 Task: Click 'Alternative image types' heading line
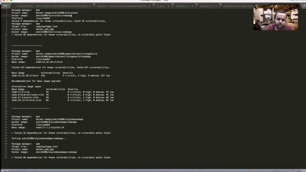[26, 86]
